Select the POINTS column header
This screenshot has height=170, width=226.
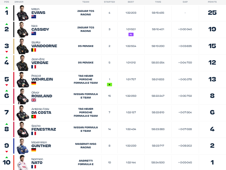(x=212, y=2)
